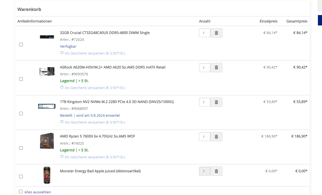Click the Alles auswählen label

[x=38, y=192]
